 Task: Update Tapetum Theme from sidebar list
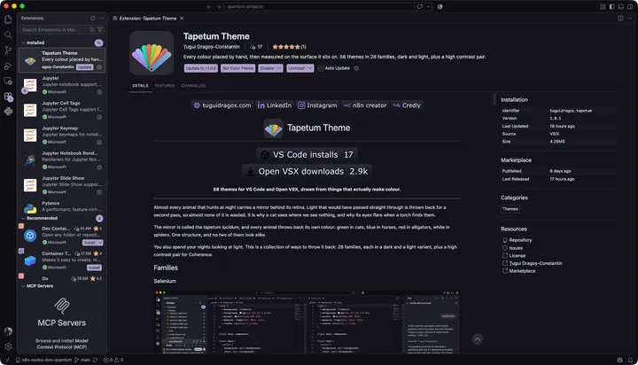(85, 67)
